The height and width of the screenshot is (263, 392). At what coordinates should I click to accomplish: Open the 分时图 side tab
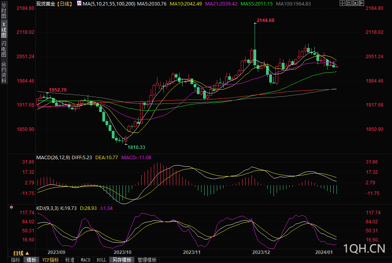tap(4, 11)
